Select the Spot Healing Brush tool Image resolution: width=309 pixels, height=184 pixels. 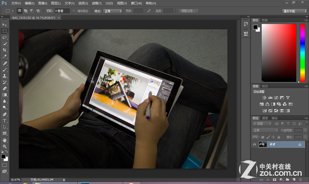[x=4, y=63]
